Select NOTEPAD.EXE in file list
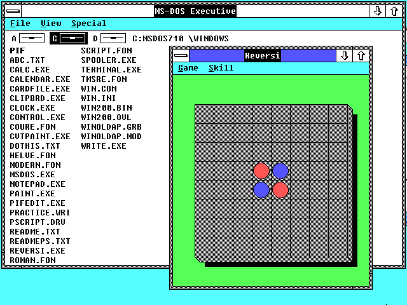This screenshot has width=407, height=305. [x=38, y=184]
